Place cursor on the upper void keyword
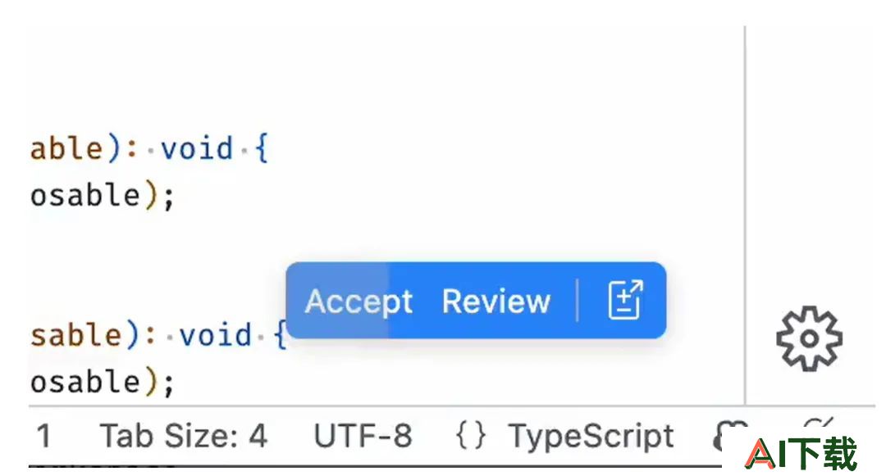The height and width of the screenshot is (476, 886). pos(197,149)
